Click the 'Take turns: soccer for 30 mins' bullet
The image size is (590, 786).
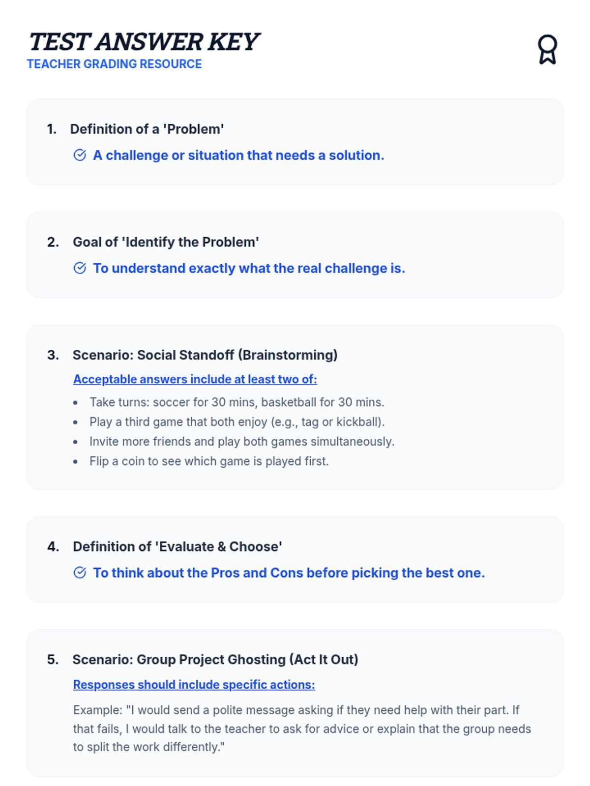237,402
